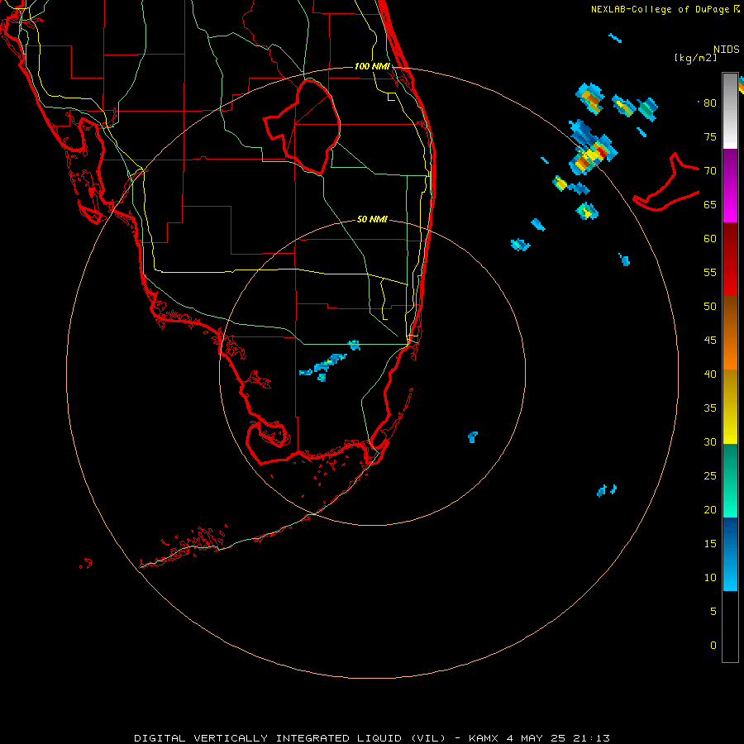Click the orange segment of the color bar
This screenshot has height=744, width=744.
point(730,333)
